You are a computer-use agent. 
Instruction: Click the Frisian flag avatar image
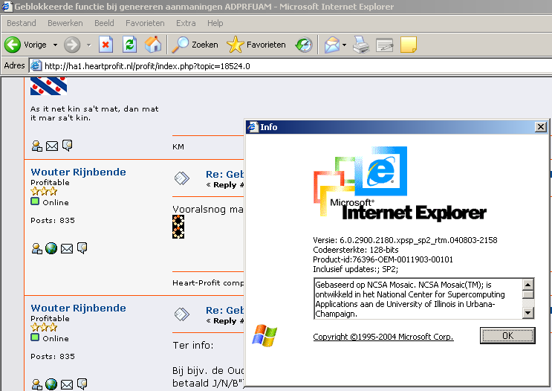48,86
